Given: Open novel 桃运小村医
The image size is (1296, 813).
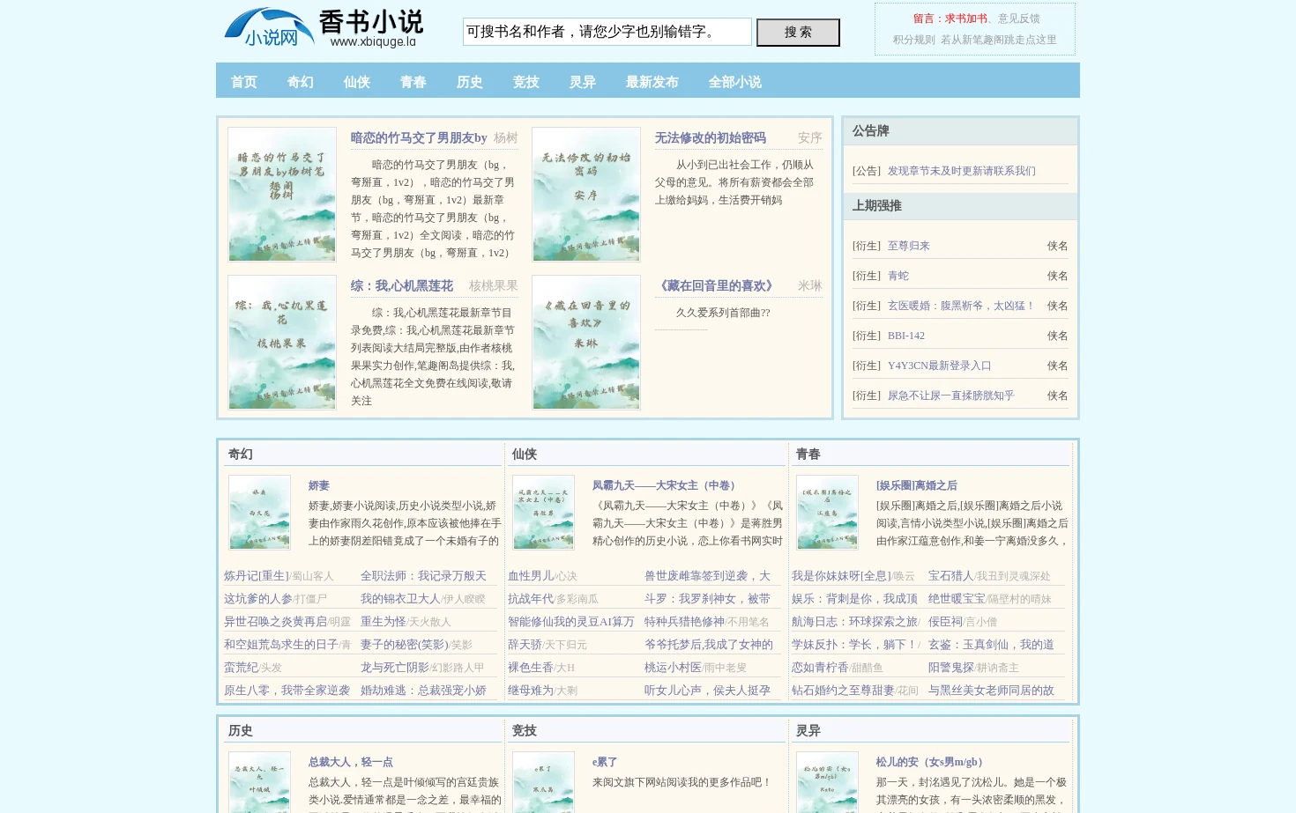Looking at the screenshot, I should (673, 668).
